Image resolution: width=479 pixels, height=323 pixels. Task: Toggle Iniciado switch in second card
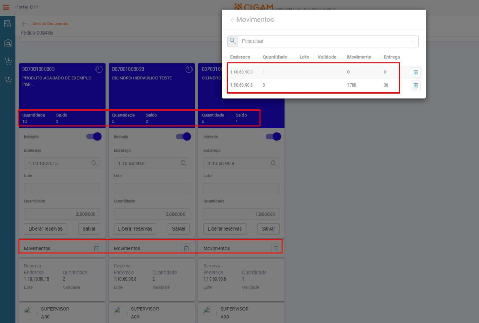[x=184, y=137]
